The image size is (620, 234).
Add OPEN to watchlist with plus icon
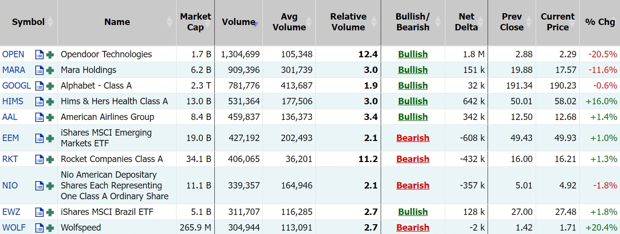click(50, 54)
